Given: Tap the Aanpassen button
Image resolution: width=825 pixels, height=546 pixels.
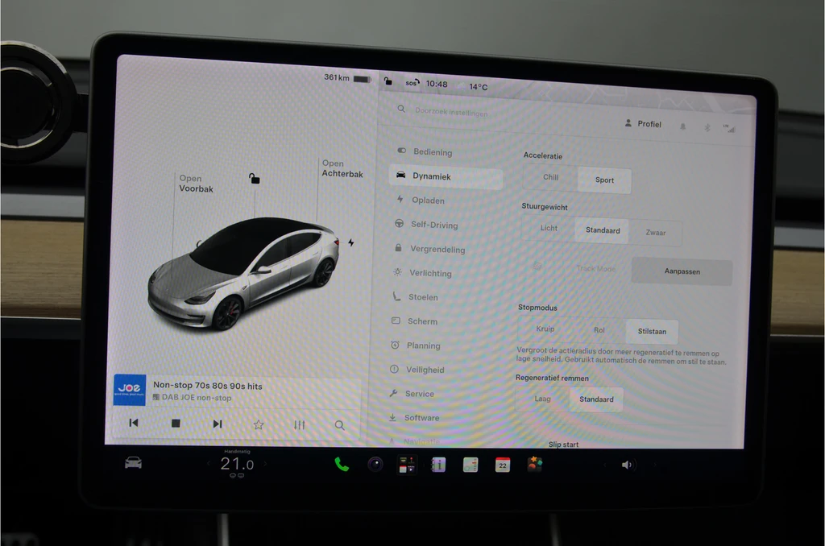Looking at the screenshot, I should [x=682, y=271].
